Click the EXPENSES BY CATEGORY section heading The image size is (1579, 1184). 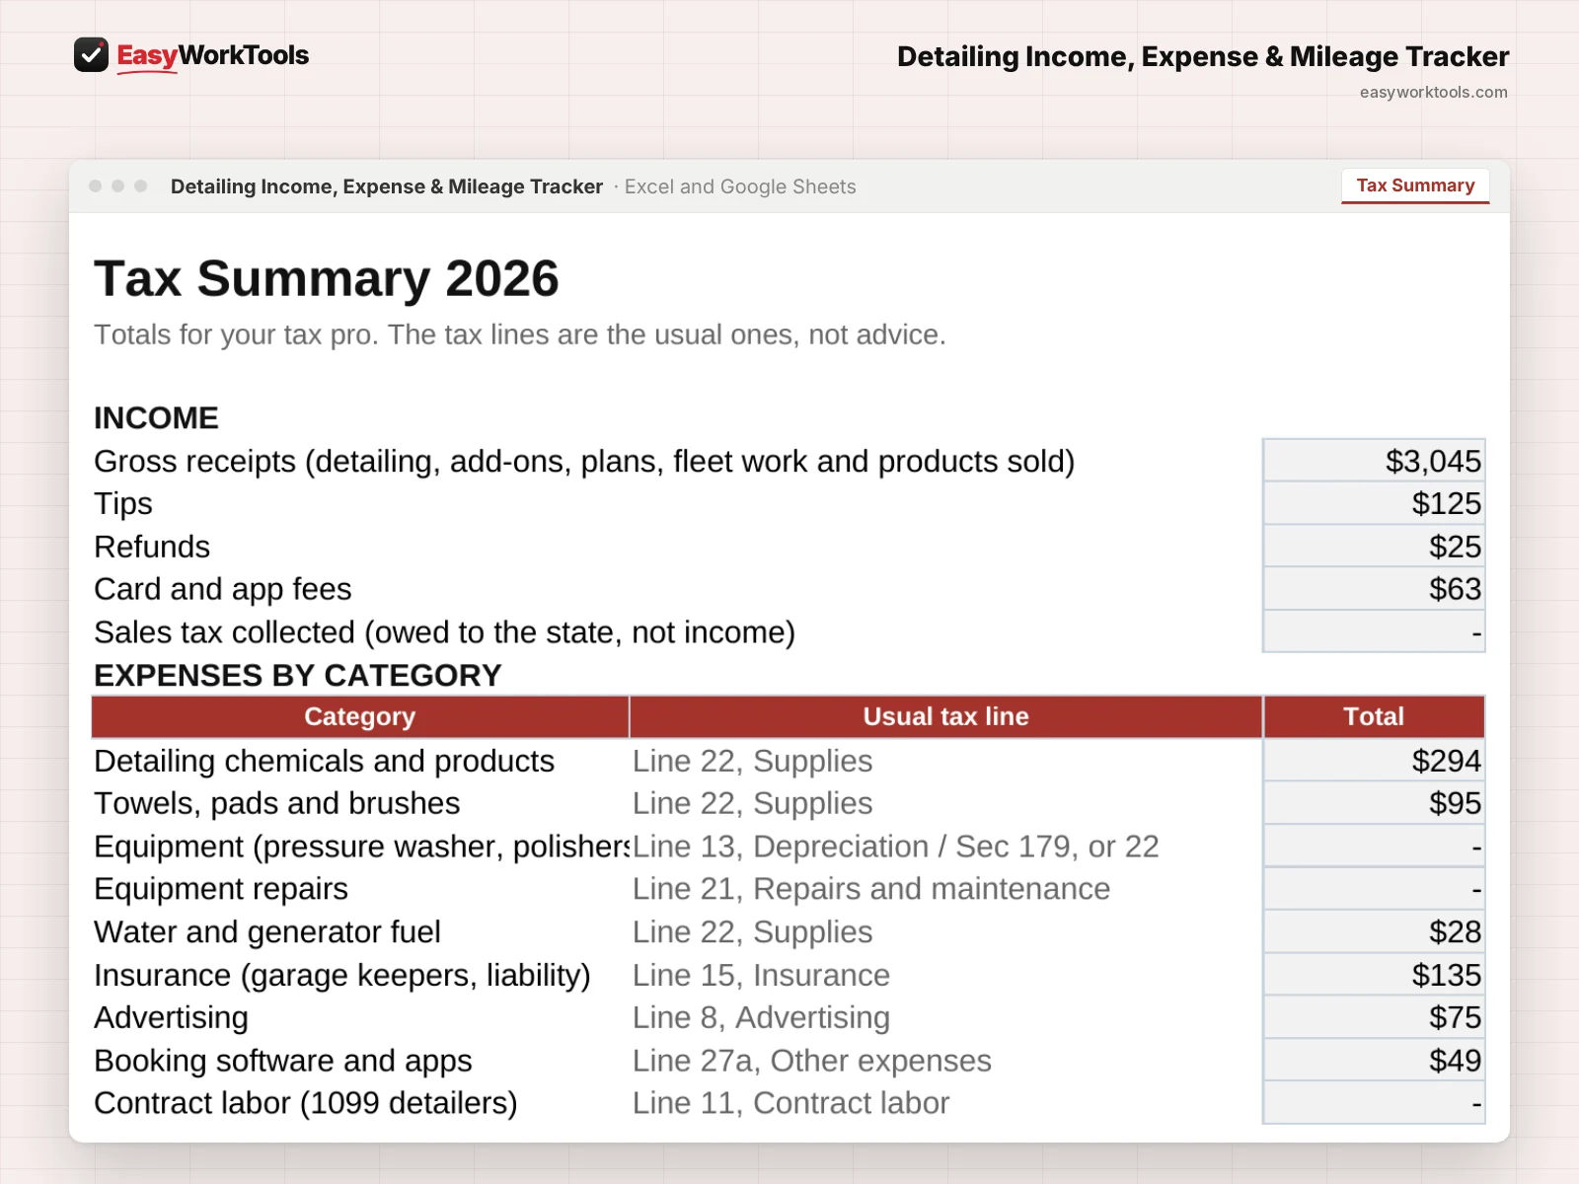coord(298,675)
